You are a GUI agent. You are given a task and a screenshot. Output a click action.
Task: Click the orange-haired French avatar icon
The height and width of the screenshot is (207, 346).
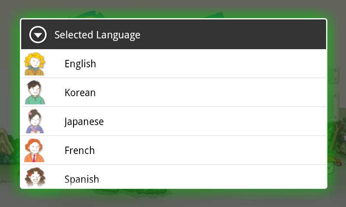35,151
